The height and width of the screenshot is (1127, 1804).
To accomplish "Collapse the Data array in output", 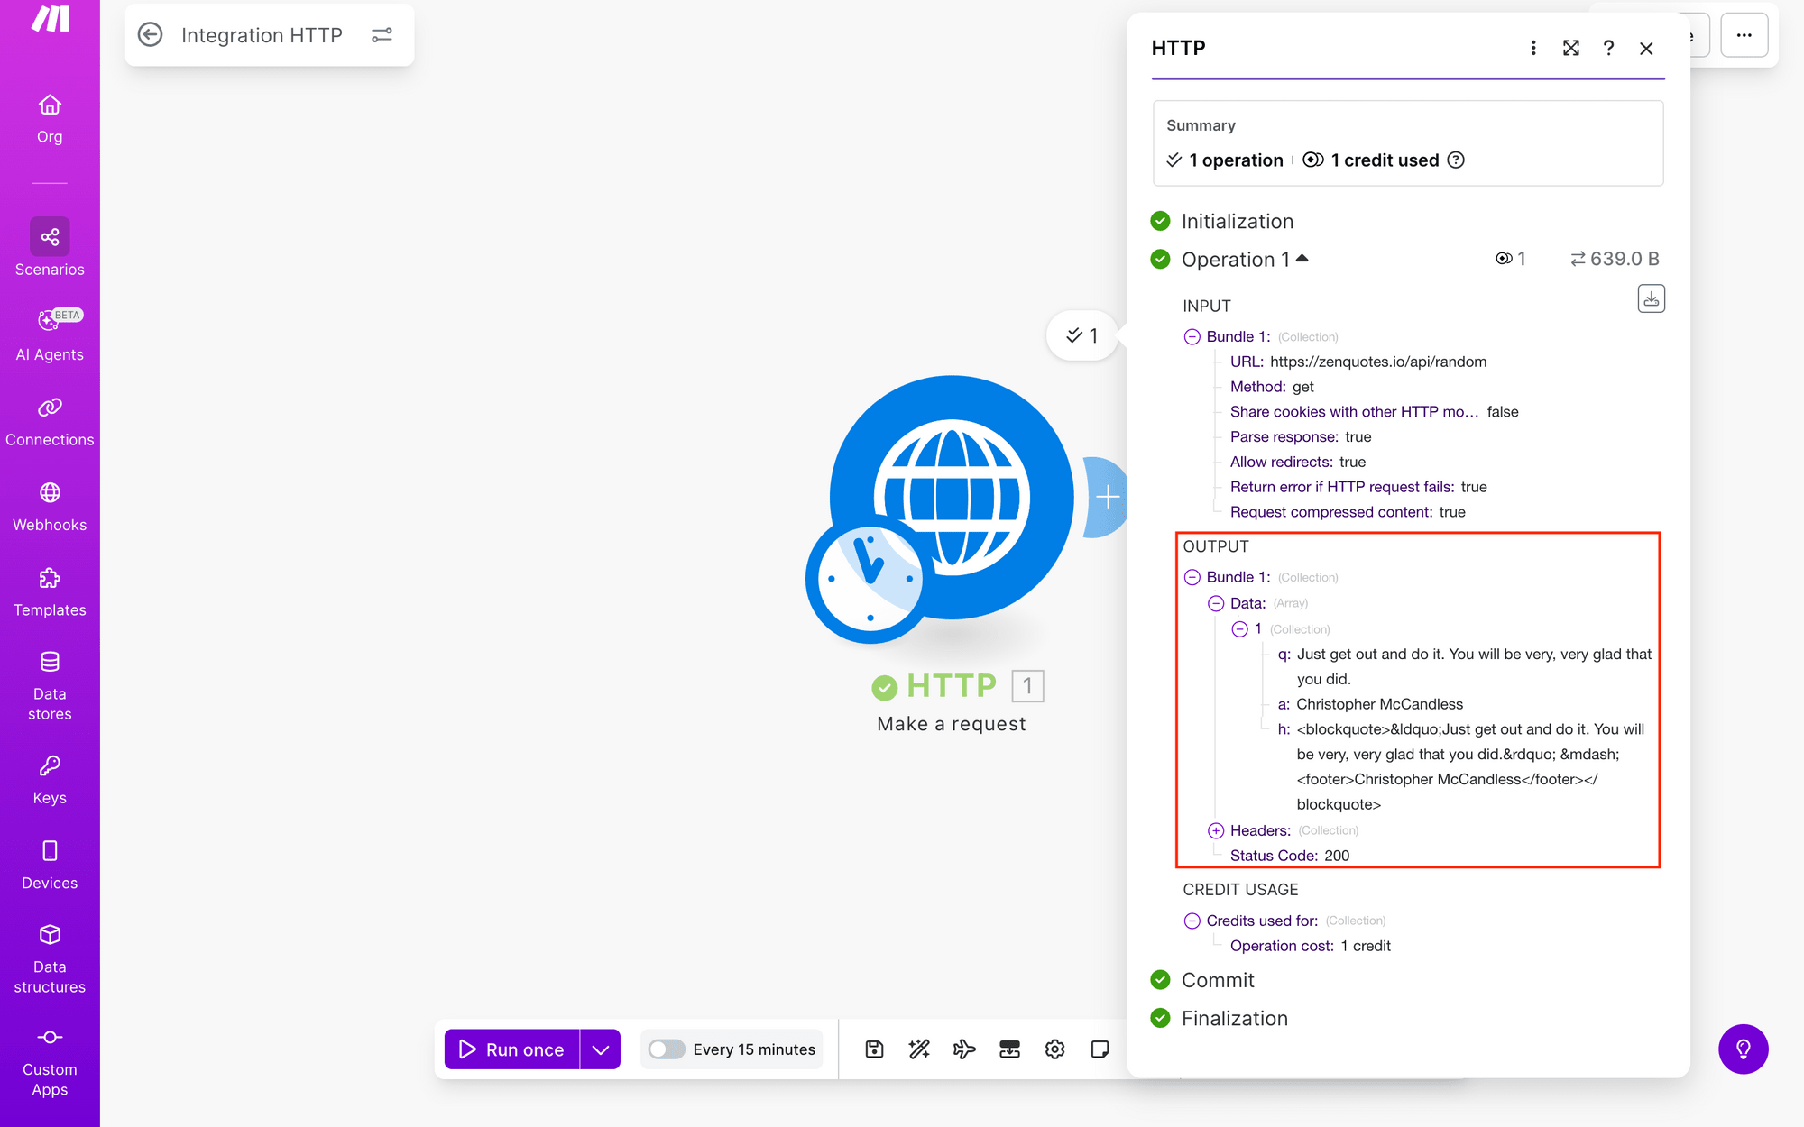I will point(1216,603).
